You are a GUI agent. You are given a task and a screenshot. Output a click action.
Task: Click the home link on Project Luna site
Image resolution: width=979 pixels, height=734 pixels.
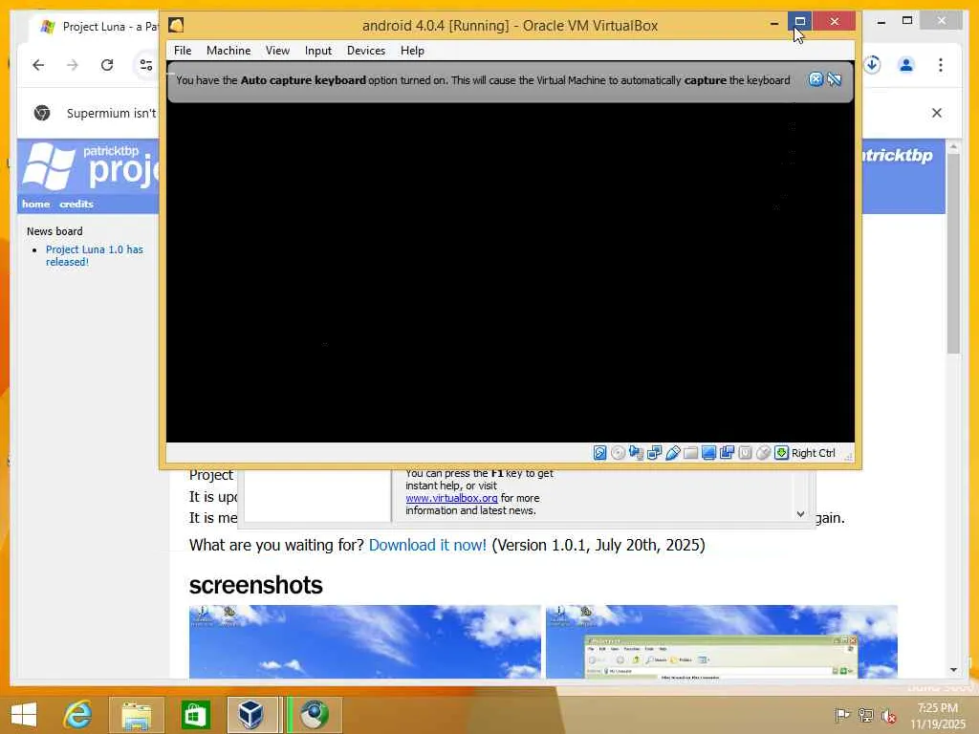(x=35, y=205)
